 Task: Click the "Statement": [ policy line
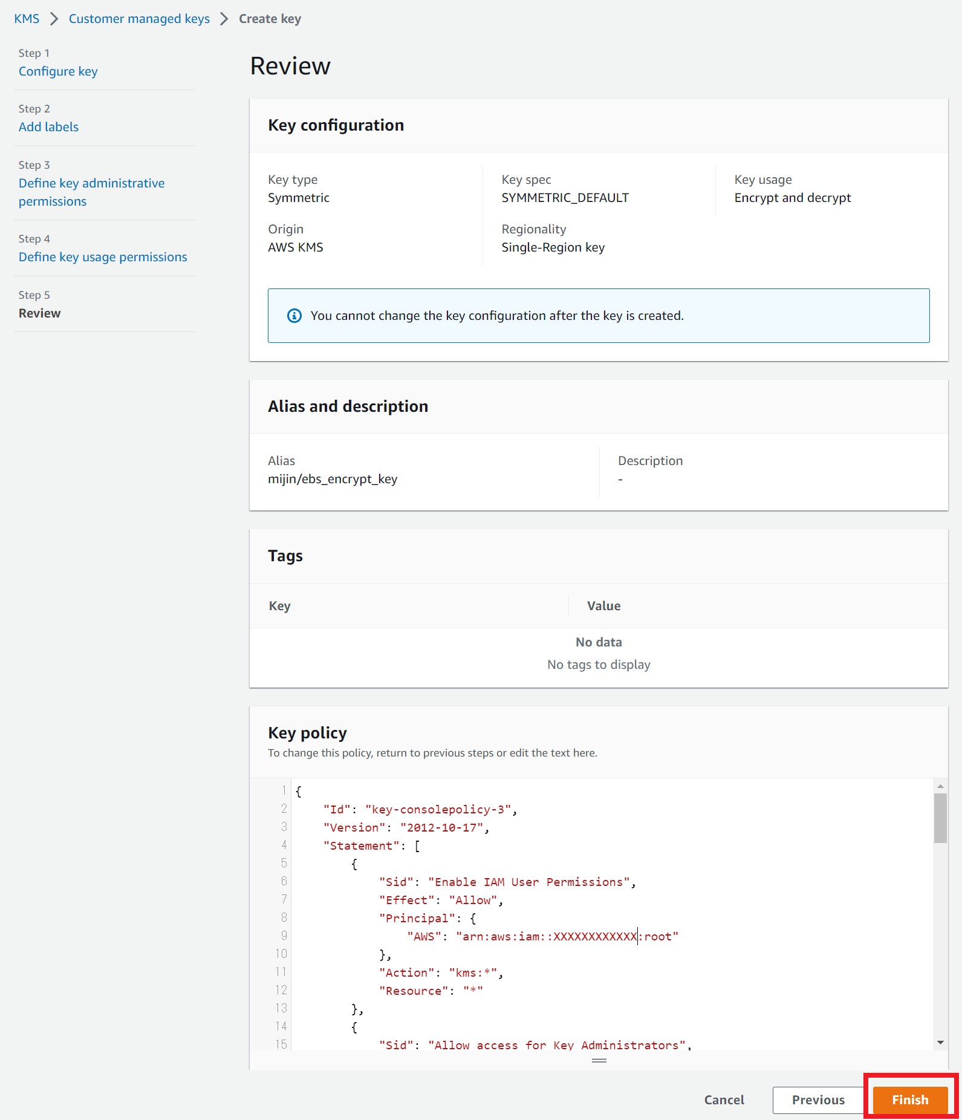[x=371, y=845]
